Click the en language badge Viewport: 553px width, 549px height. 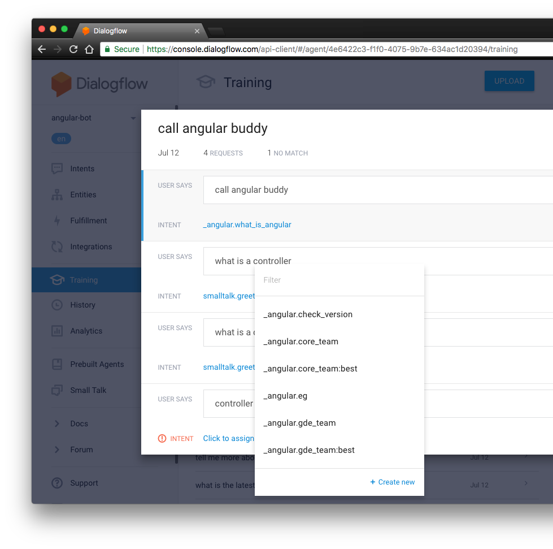(61, 139)
